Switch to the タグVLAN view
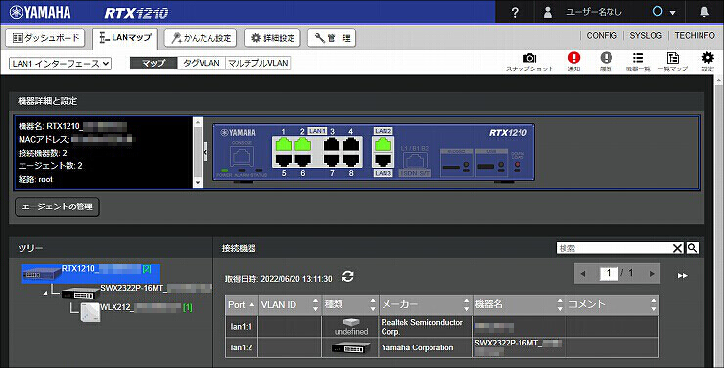The image size is (724, 368). coord(202,63)
